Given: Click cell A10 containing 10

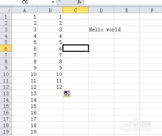Looking at the screenshot, I should tap(24, 74).
